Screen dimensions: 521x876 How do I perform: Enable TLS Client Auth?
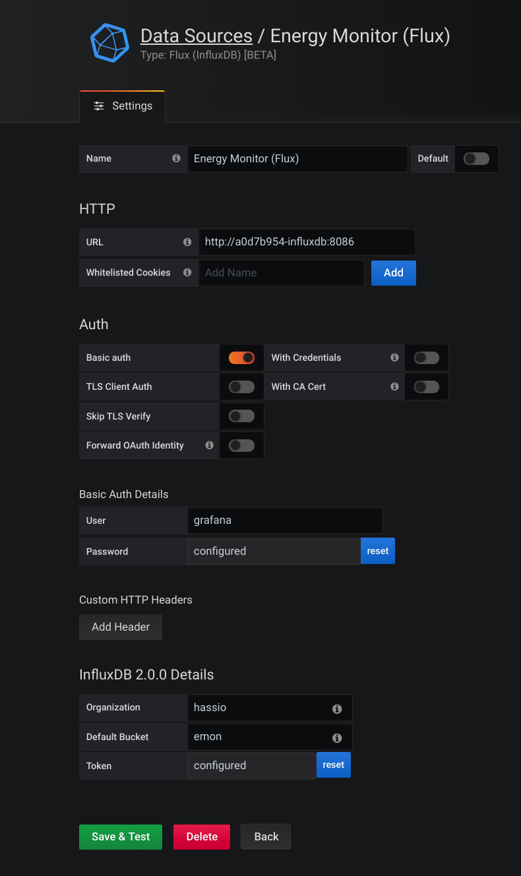point(241,387)
